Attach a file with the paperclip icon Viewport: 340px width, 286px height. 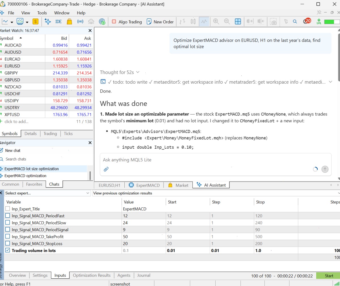point(106,169)
